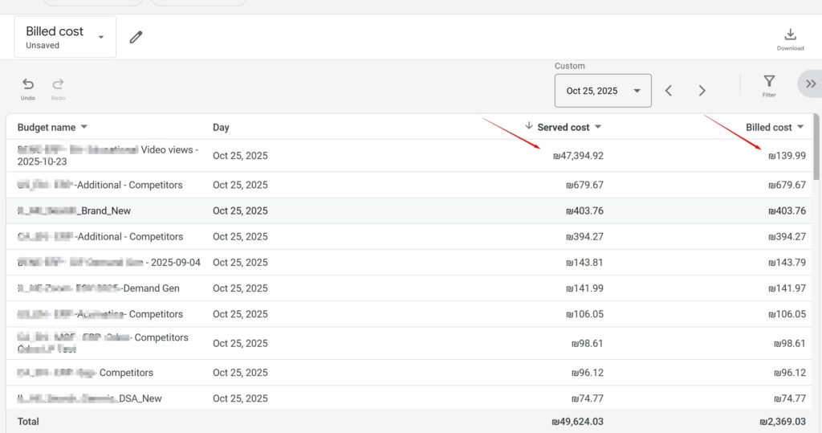Screen dimensions: 822x433
Task: Click the ₪47,394.92 served cost cell
Action: point(578,156)
